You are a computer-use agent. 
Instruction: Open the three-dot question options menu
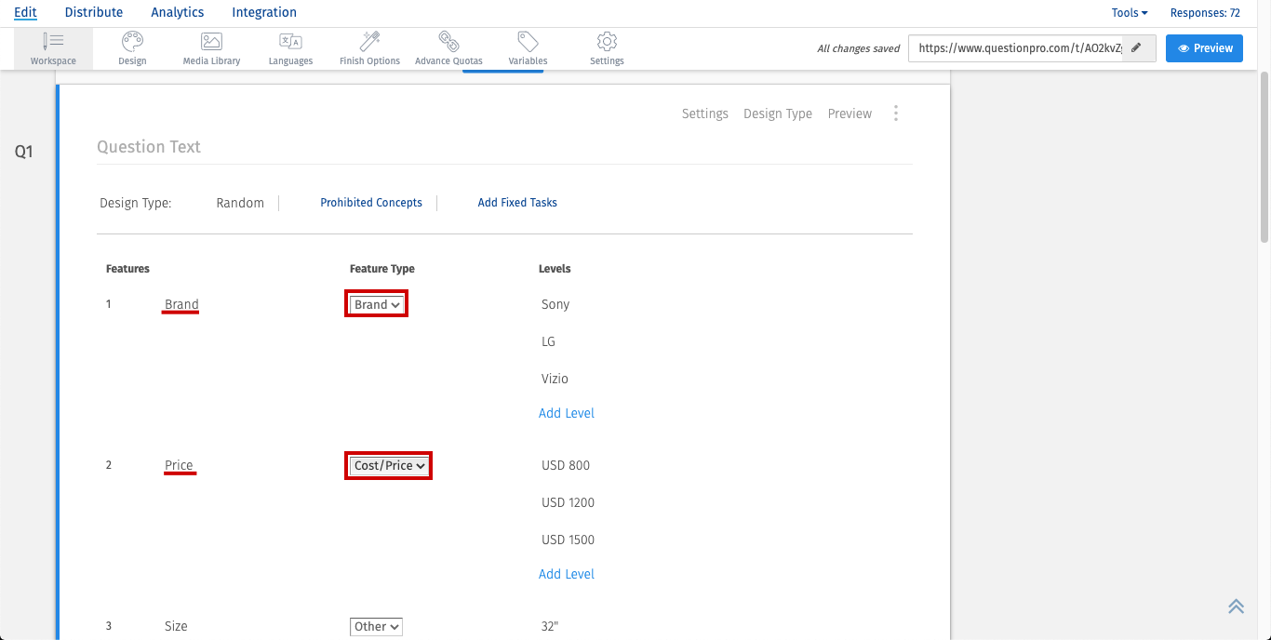pyautogui.click(x=896, y=113)
